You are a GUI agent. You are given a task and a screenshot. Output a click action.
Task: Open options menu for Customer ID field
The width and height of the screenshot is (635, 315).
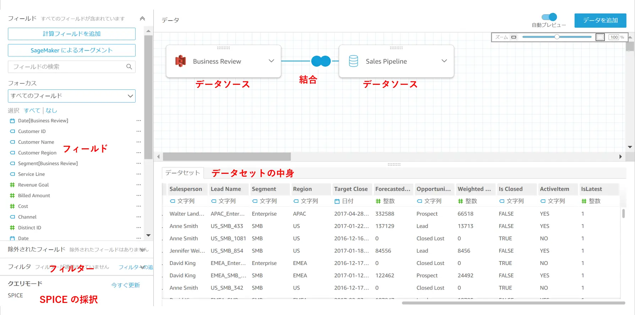coord(138,131)
